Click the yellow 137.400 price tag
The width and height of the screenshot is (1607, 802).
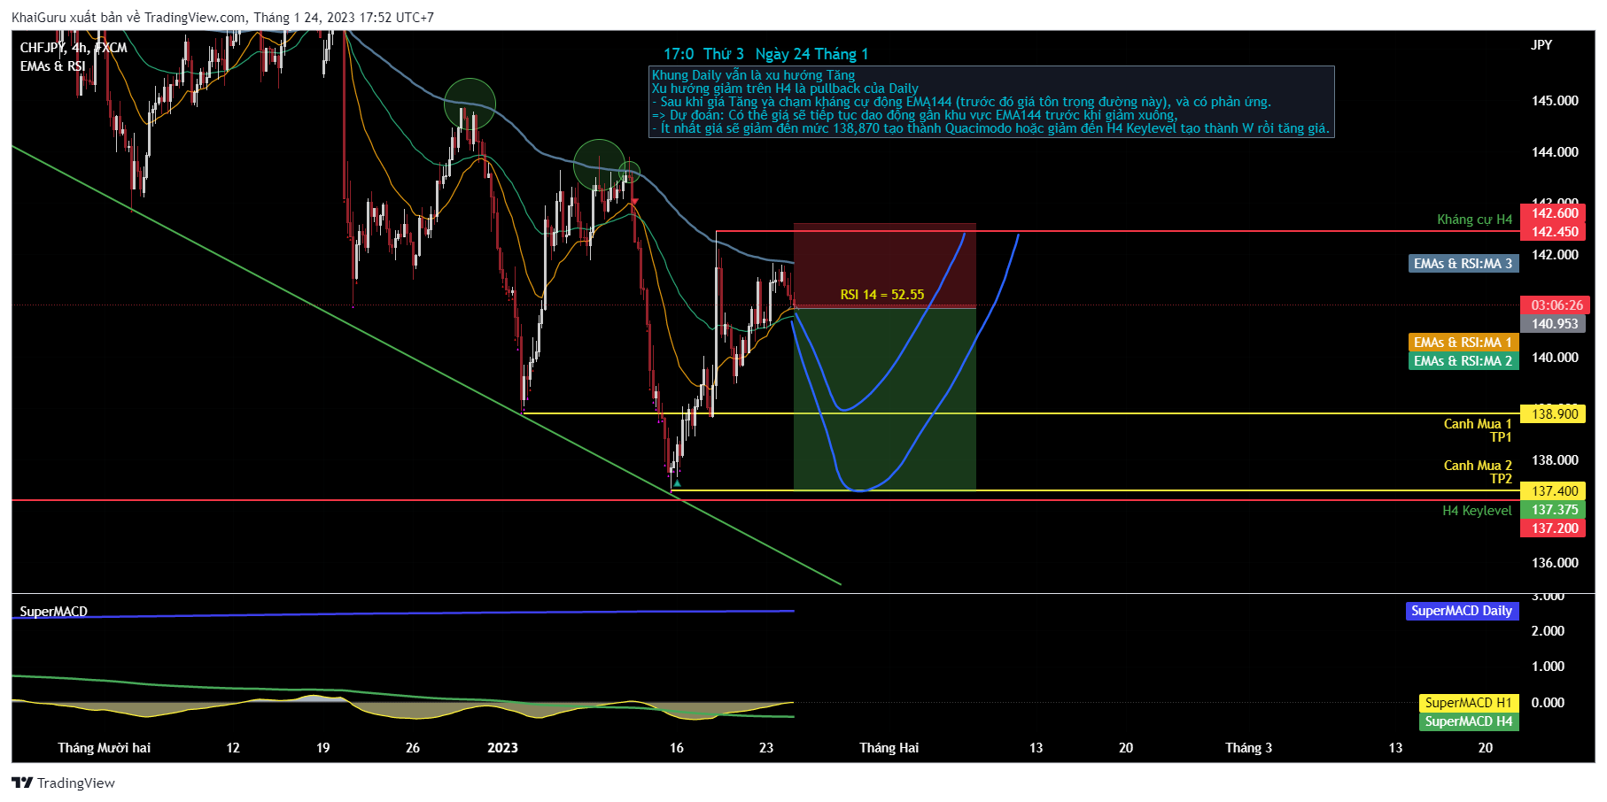tap(1555, 491)
